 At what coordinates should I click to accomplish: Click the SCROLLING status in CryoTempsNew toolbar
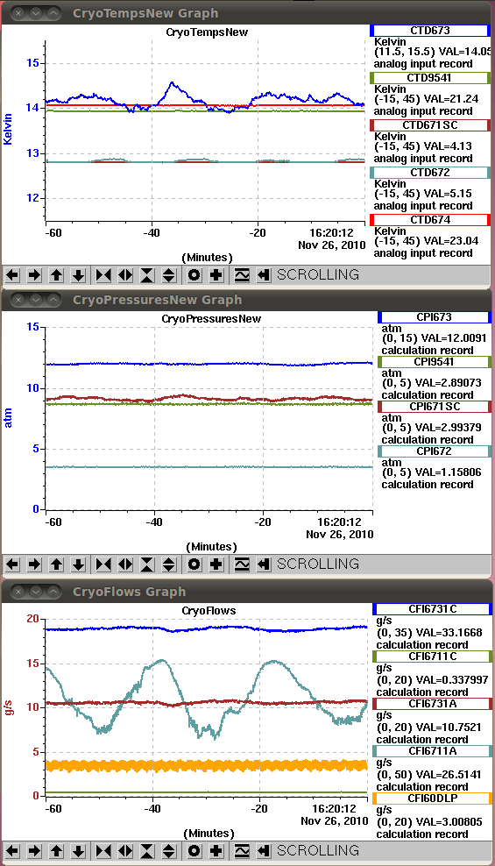[x=318, y=274]
